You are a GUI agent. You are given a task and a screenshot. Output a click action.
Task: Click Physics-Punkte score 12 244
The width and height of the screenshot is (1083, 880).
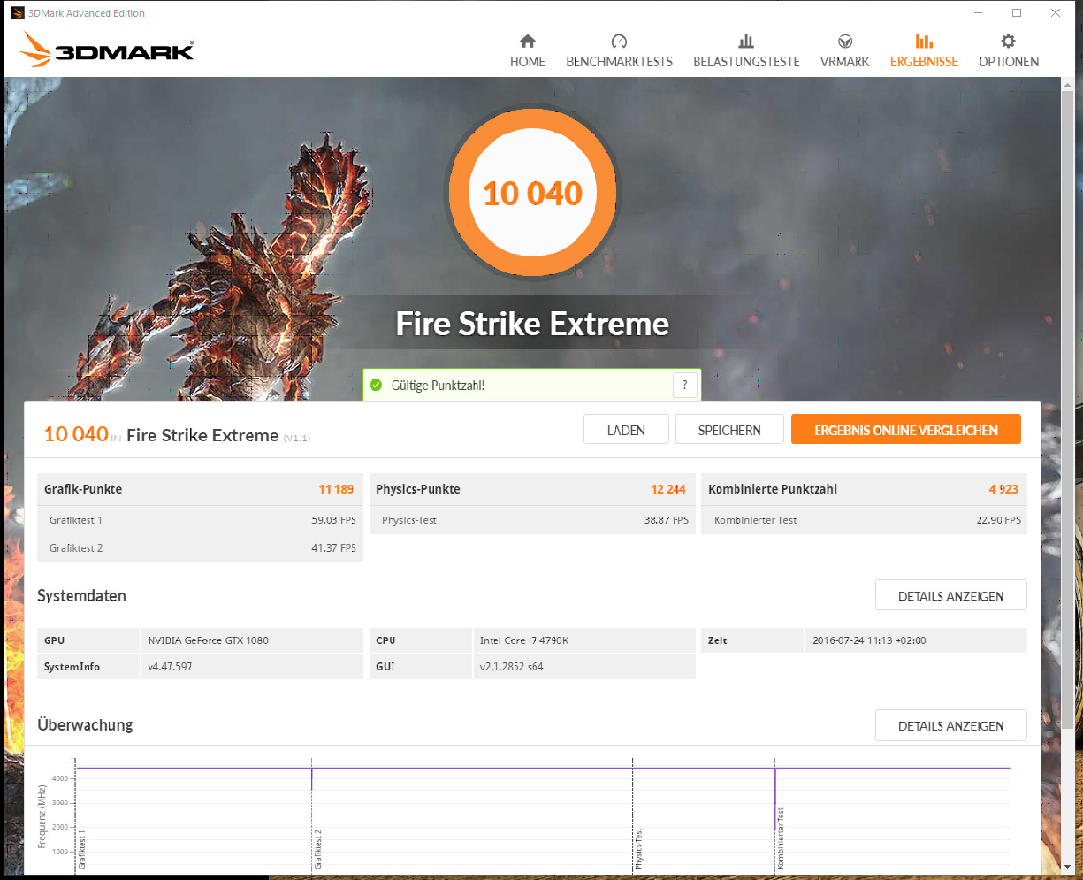[x=669, y=489]
